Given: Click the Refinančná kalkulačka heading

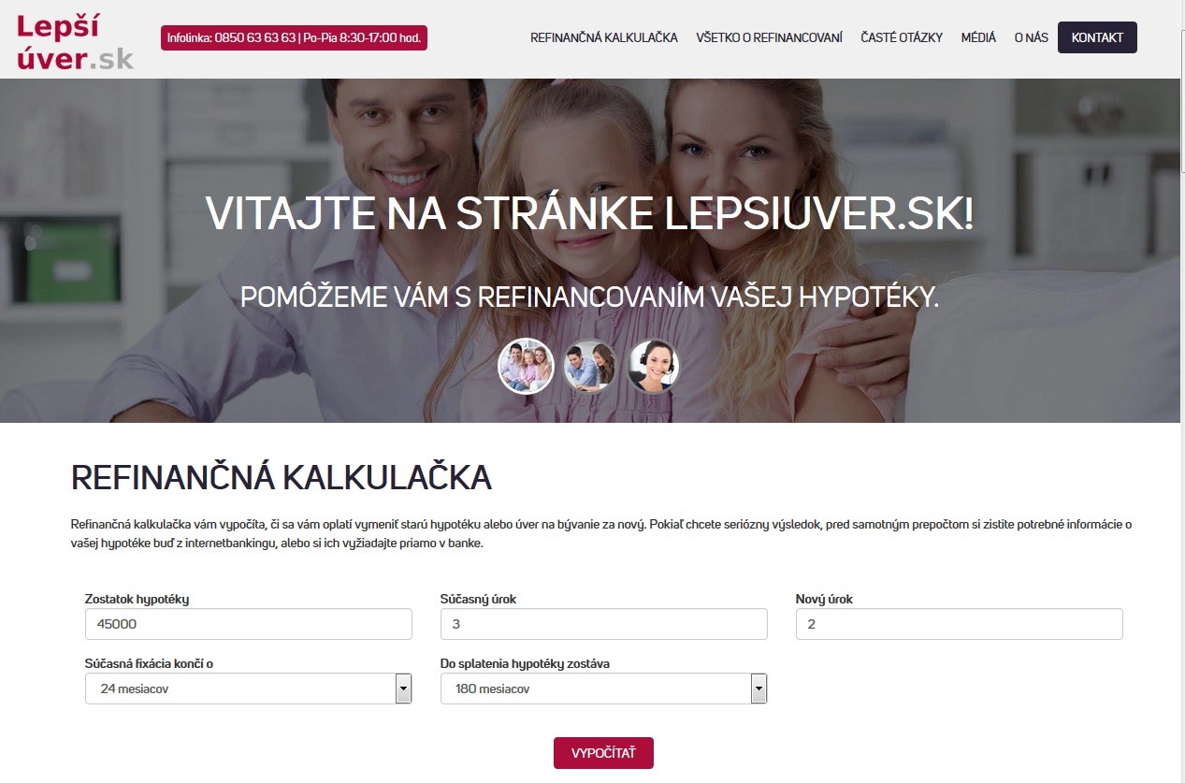Looking at the screenshot, I should coord(282,478).
